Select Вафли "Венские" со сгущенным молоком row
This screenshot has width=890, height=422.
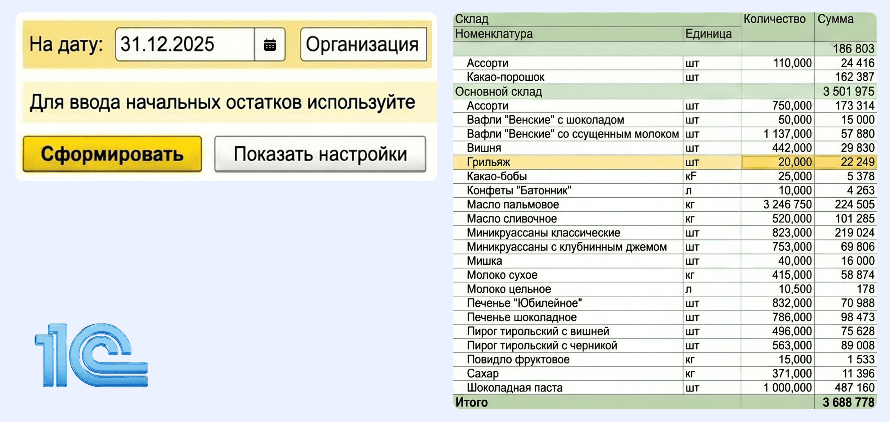point(664,134)
